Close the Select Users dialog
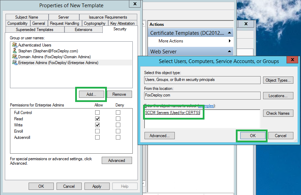301x195 pixels. click(292, 60)
